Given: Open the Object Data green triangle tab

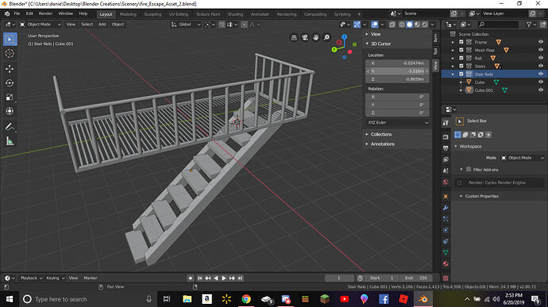Looking at the screenshot, I should coord(446,252).
